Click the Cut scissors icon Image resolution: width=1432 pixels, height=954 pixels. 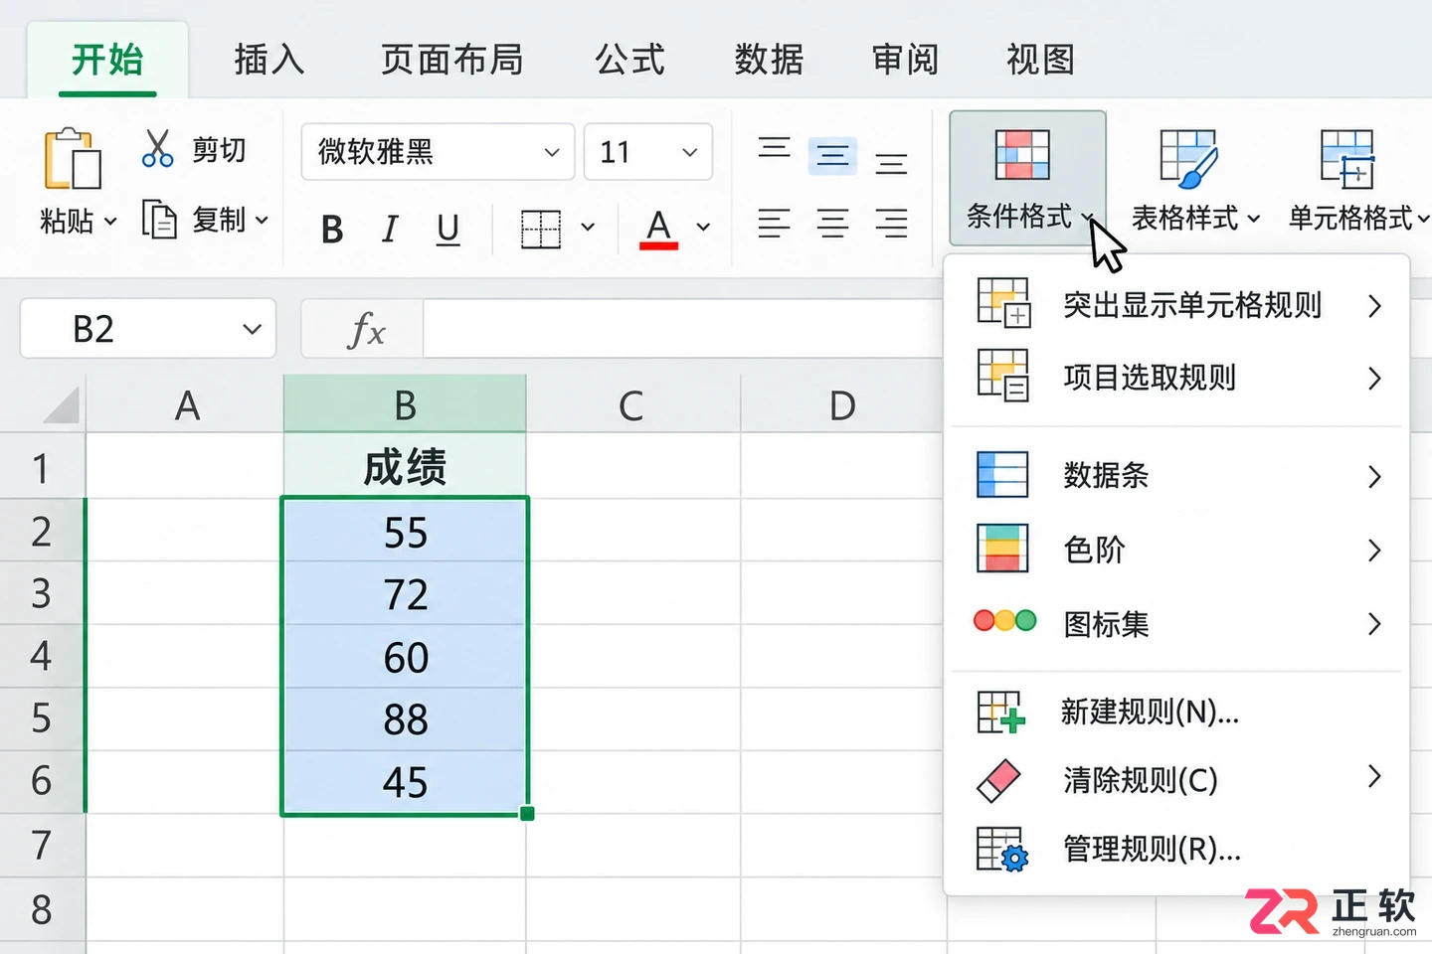pyautogui.click(x=157, y=148)
